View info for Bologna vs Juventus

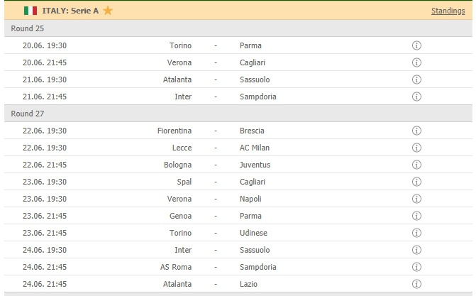click(x=416, y=165)
